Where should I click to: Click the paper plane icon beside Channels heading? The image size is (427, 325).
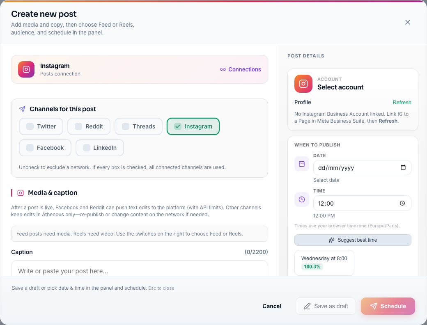pyautogui.click(x=22, y=109)
